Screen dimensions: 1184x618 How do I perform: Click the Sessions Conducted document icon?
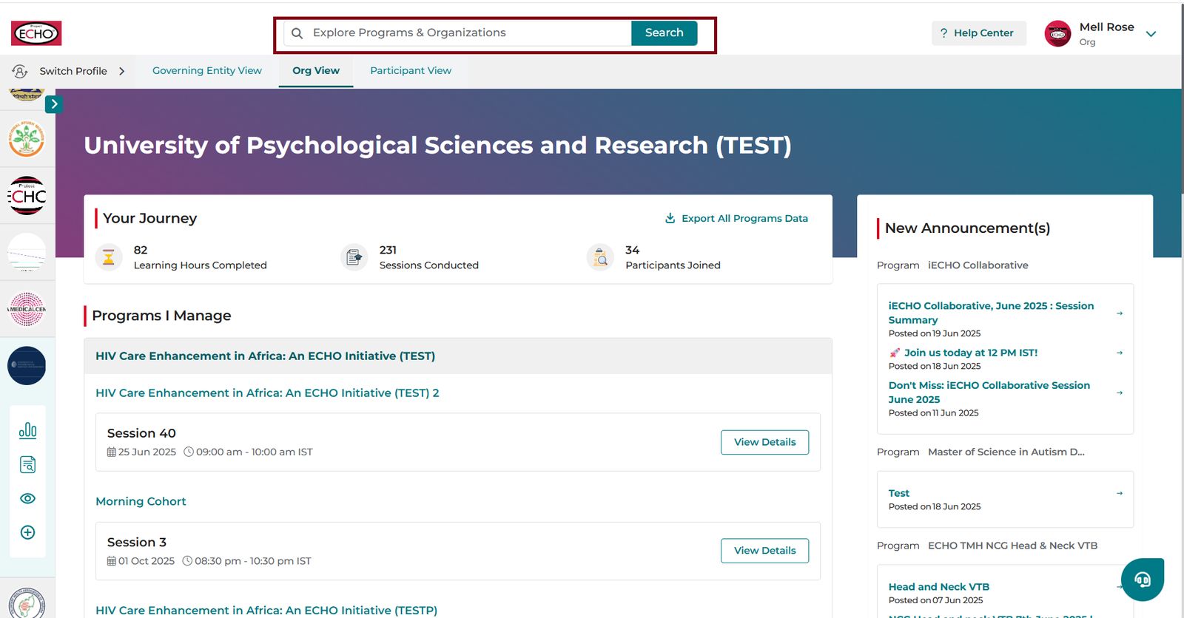(x=354, y=257)
